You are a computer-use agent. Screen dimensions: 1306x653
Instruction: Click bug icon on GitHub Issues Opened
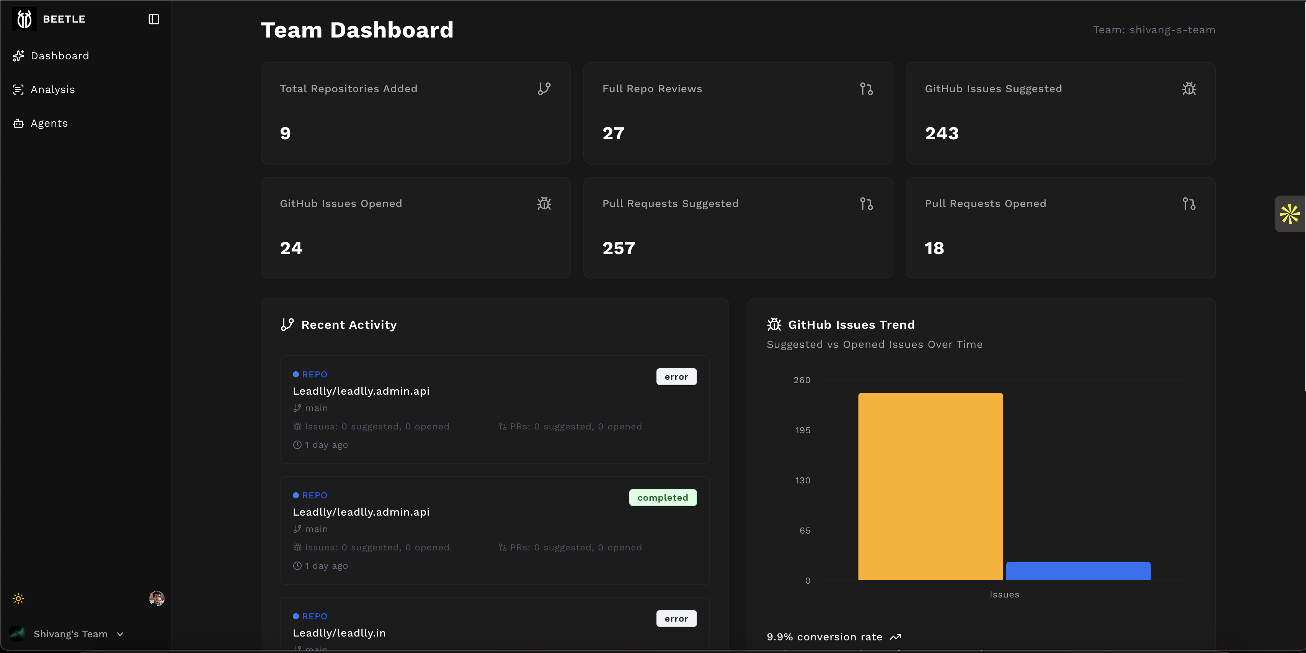pyautogui.click(x=544, y=204)
